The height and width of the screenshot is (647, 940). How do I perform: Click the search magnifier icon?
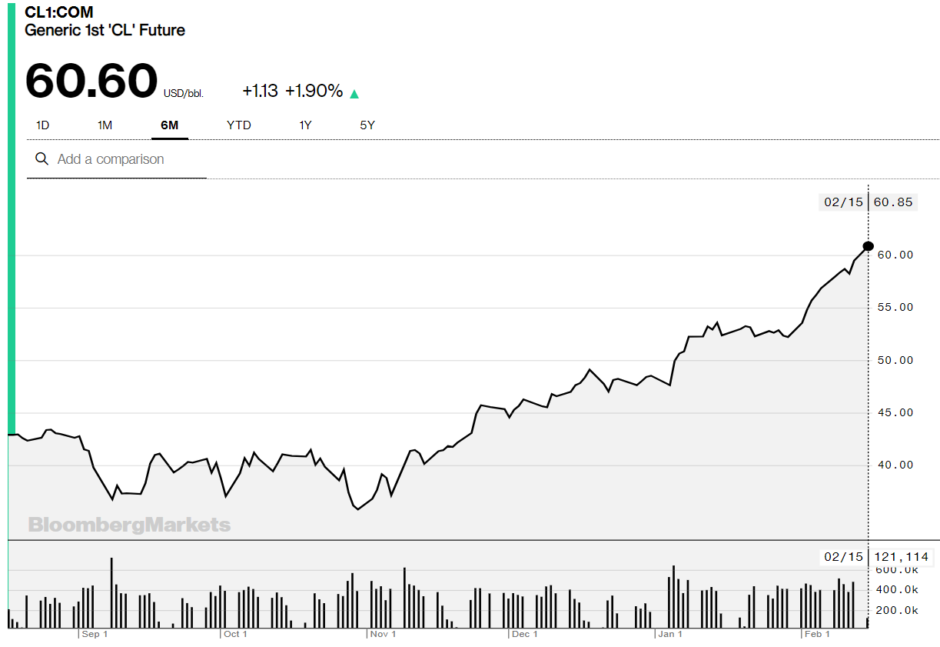click(42, 159)
